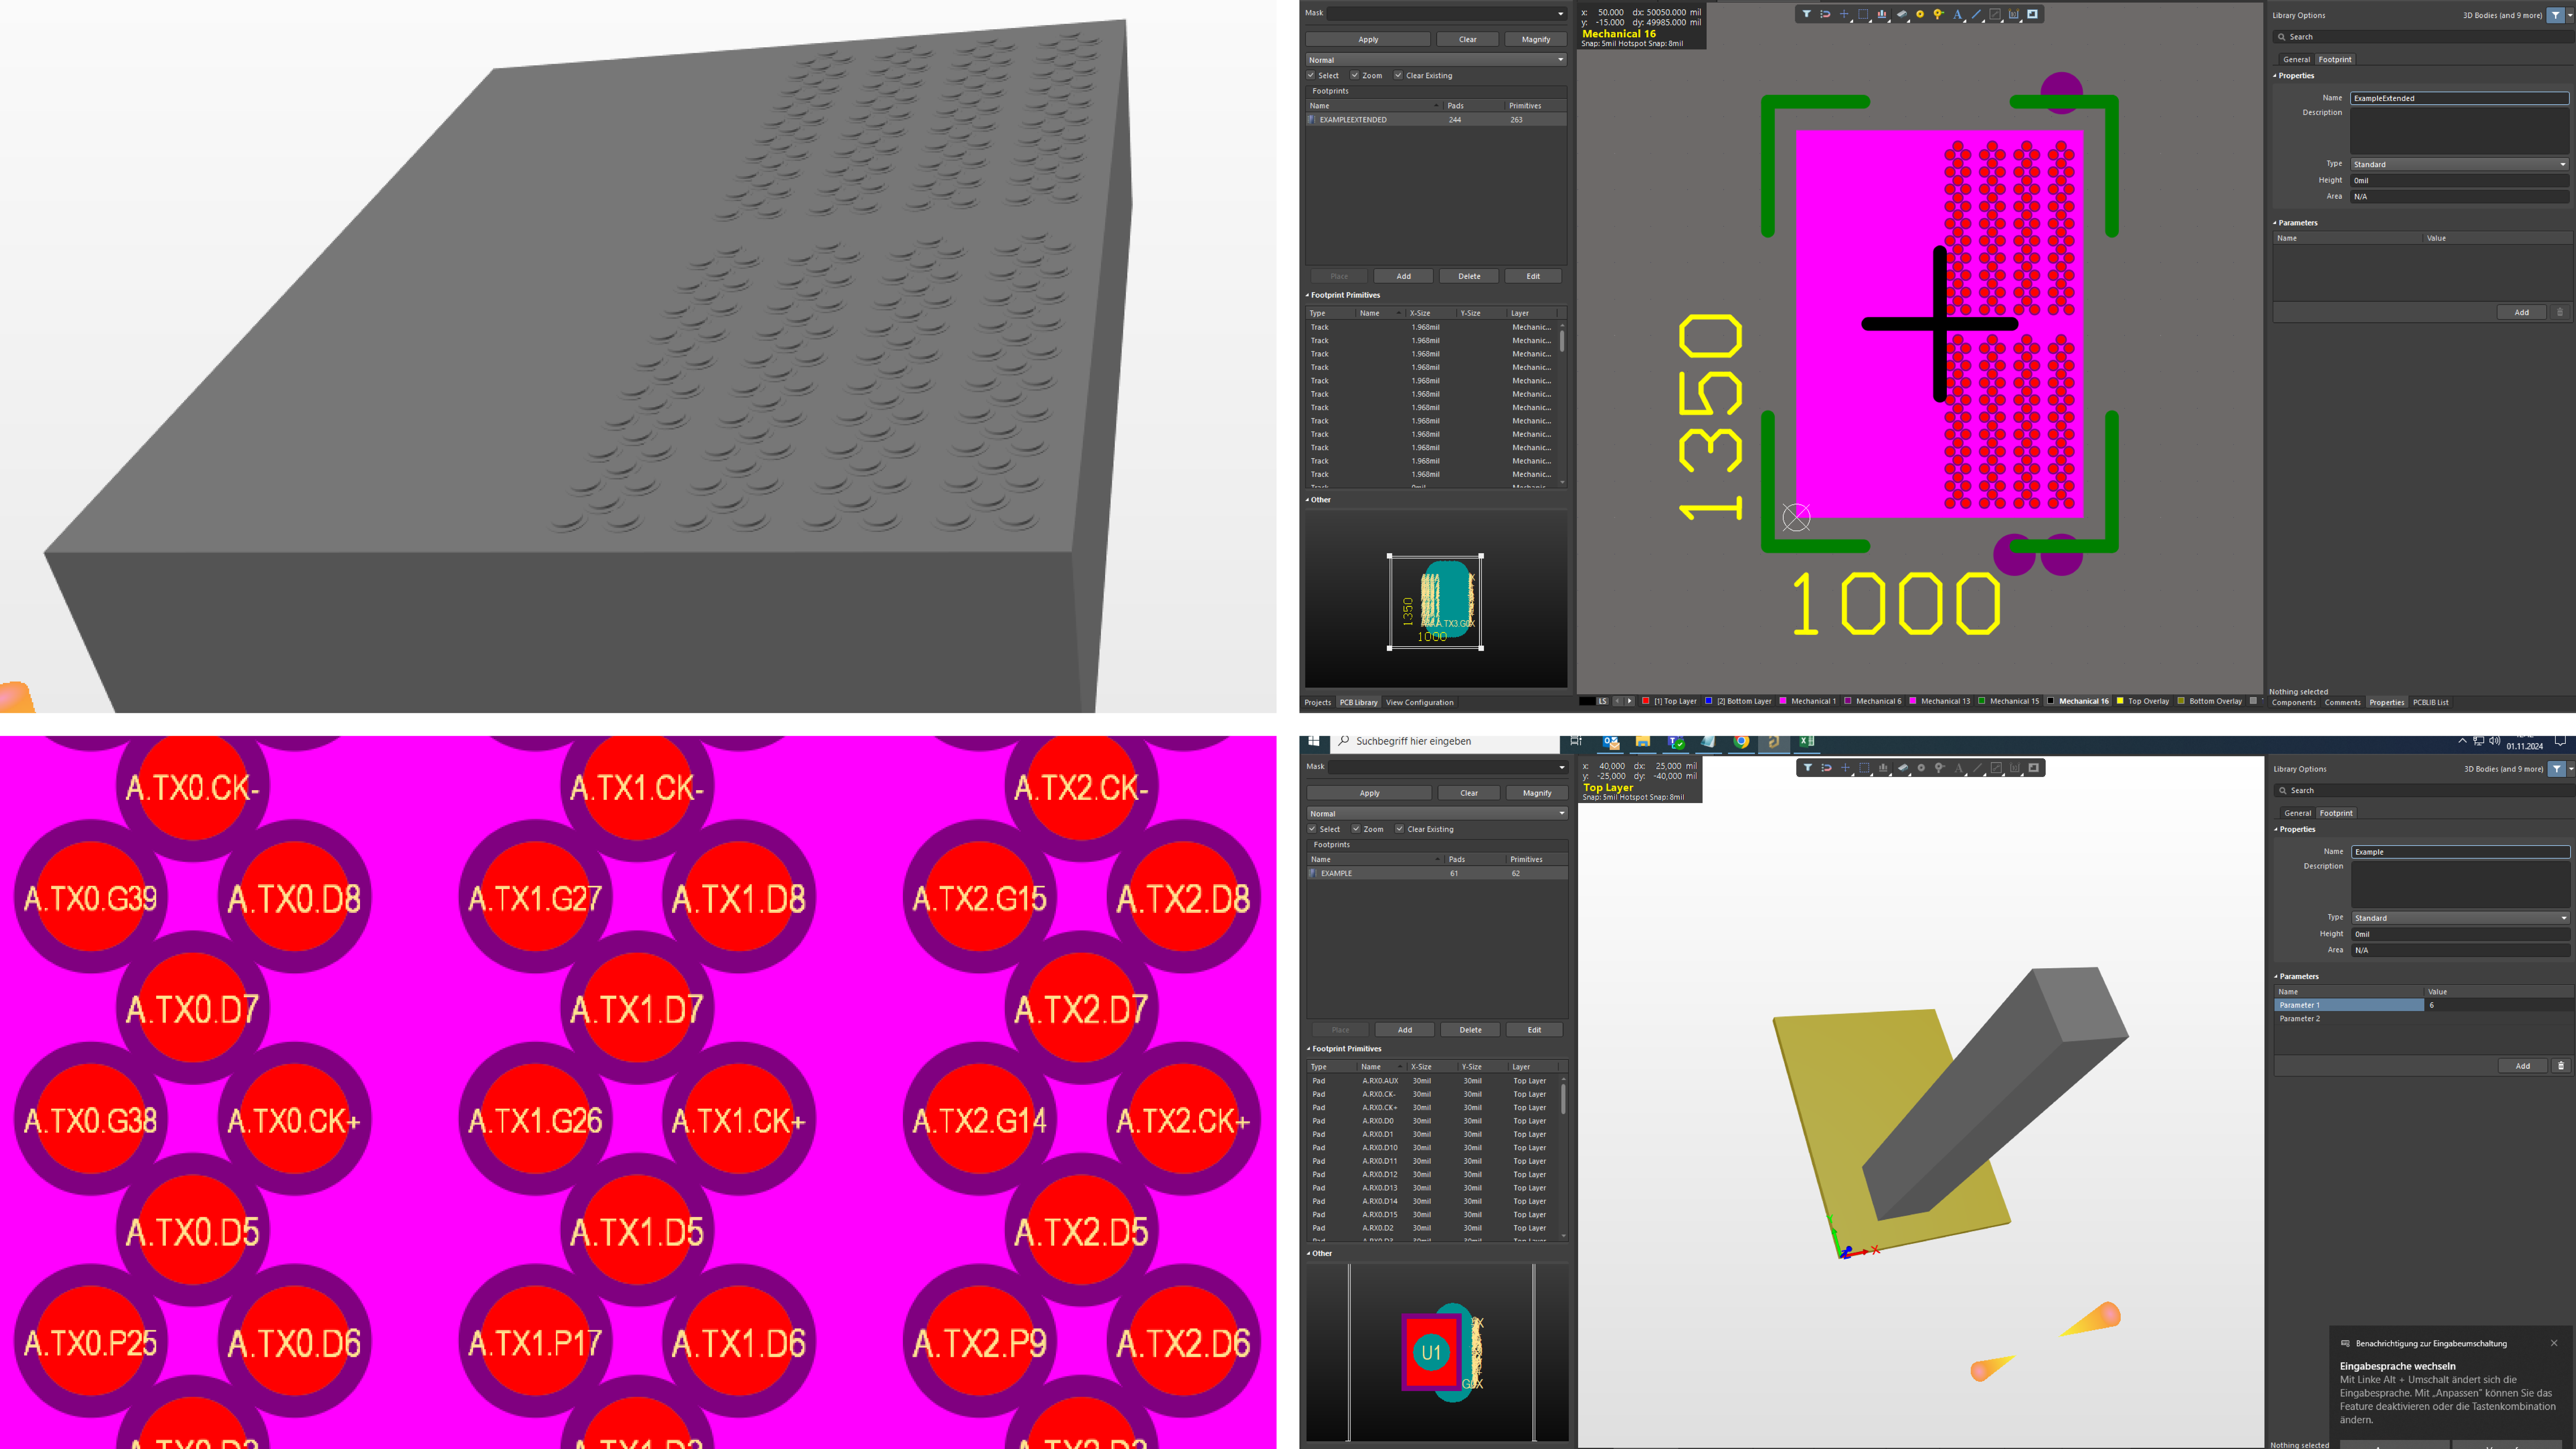This screenshot has width=2576, height=1449.
Task: Toggle Clear Existing checkbox in ExampleExtended panel
Action: pos(1398,75)
